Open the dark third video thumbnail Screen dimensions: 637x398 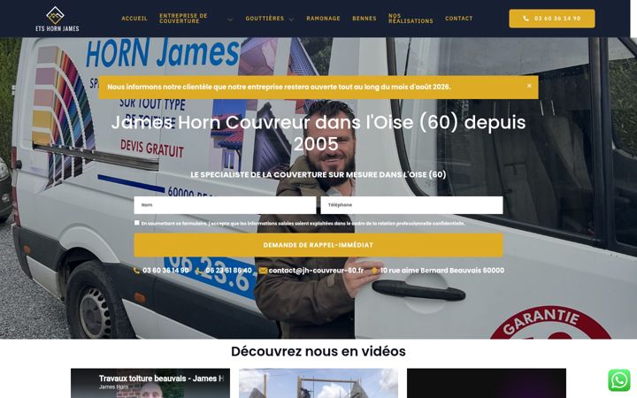487,383
